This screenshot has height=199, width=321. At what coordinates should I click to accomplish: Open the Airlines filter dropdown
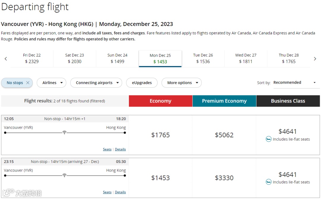(x=51, y=83)
